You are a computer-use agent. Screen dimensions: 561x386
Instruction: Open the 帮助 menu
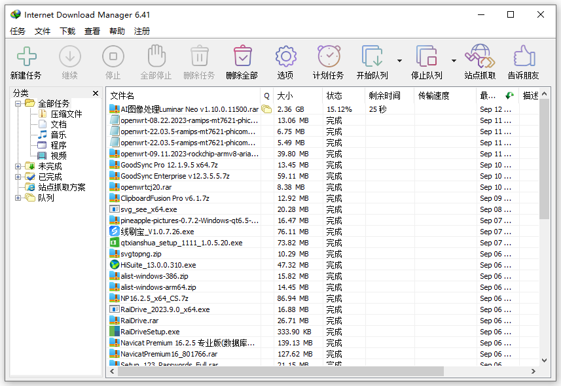click(117, 31)
